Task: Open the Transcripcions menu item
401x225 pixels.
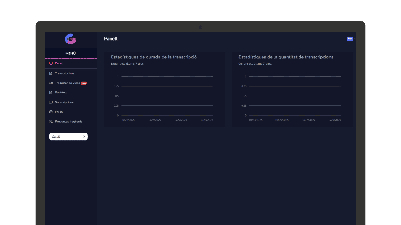Action: [x=65, y=73]
